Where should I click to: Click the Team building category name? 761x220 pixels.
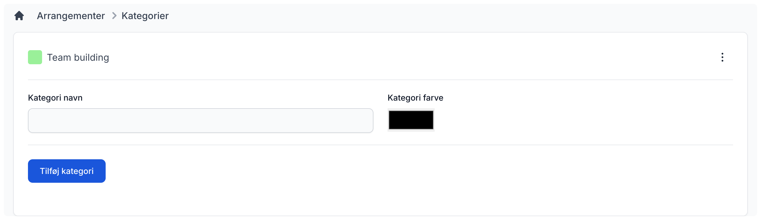point(78,57)
